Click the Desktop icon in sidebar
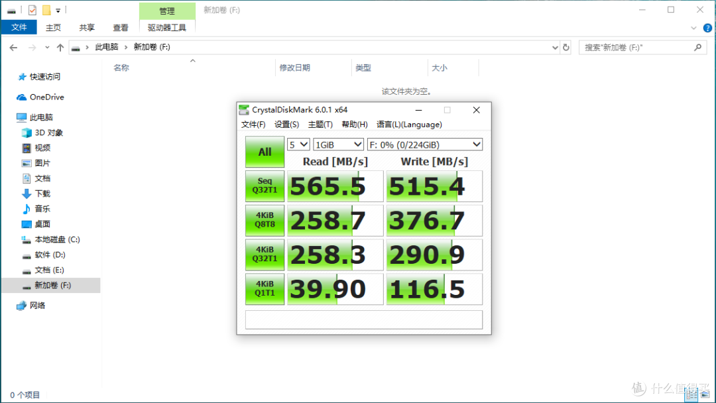Image resolution: width=716 pixels, height=403 pixels. [27, 224]
